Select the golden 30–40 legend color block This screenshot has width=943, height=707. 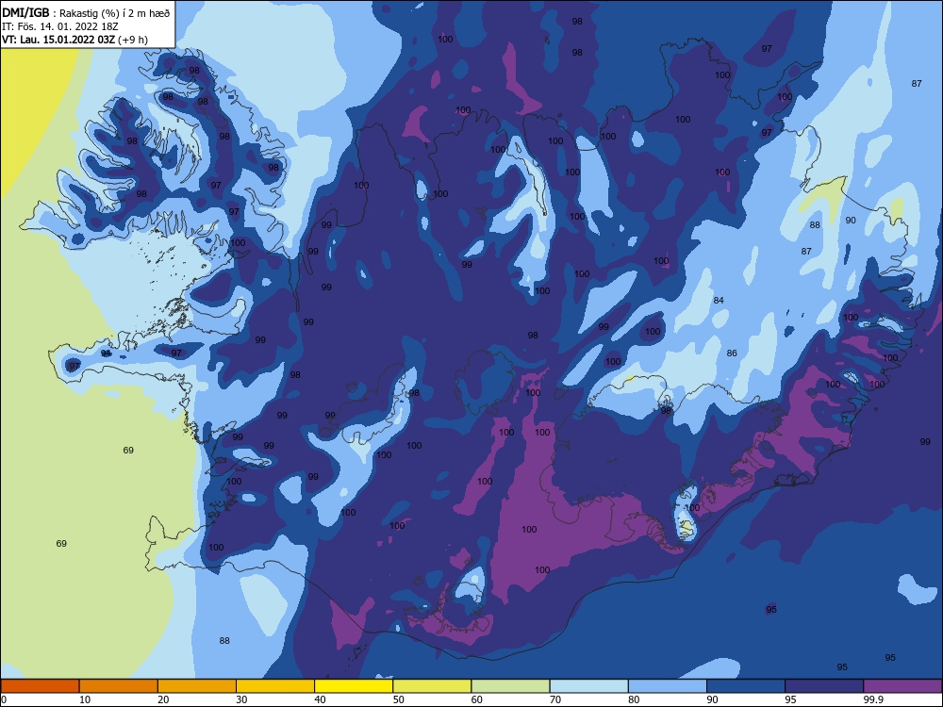275,686
